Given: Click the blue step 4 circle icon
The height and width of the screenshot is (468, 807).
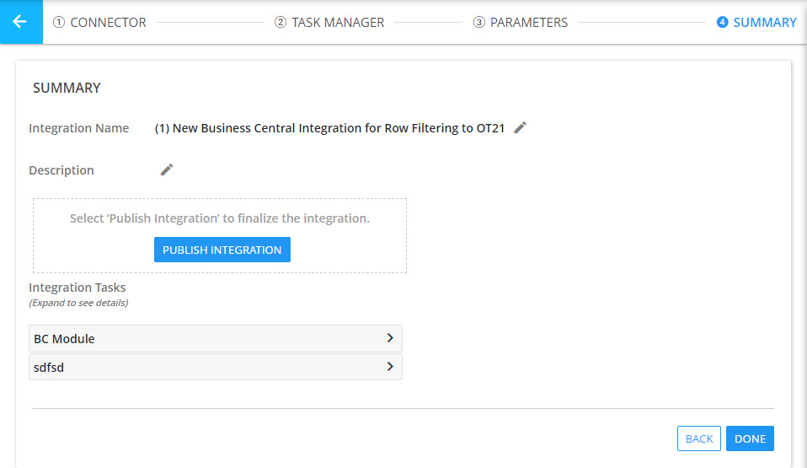Looking at the screenshot, I should pyautogui.click(x=722, y=23).
